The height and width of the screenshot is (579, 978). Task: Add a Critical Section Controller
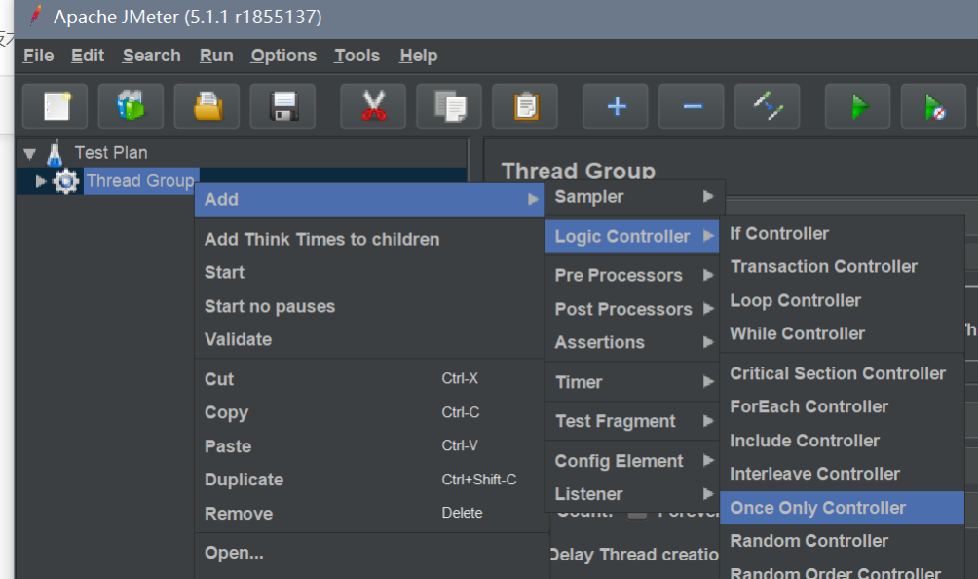(843, 373)
